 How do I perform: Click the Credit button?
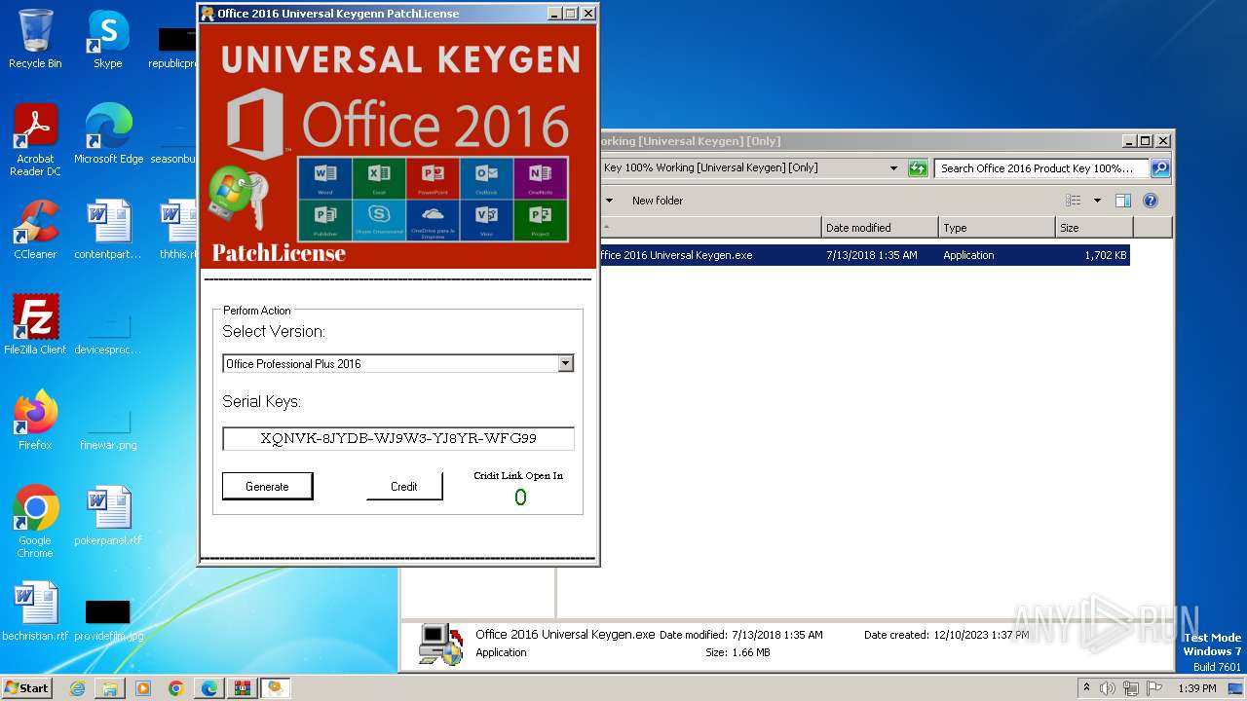tap(404, 486)
